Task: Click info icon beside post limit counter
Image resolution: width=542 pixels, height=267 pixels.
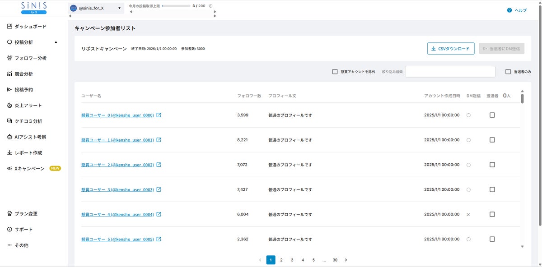Action: click(211, 6)
